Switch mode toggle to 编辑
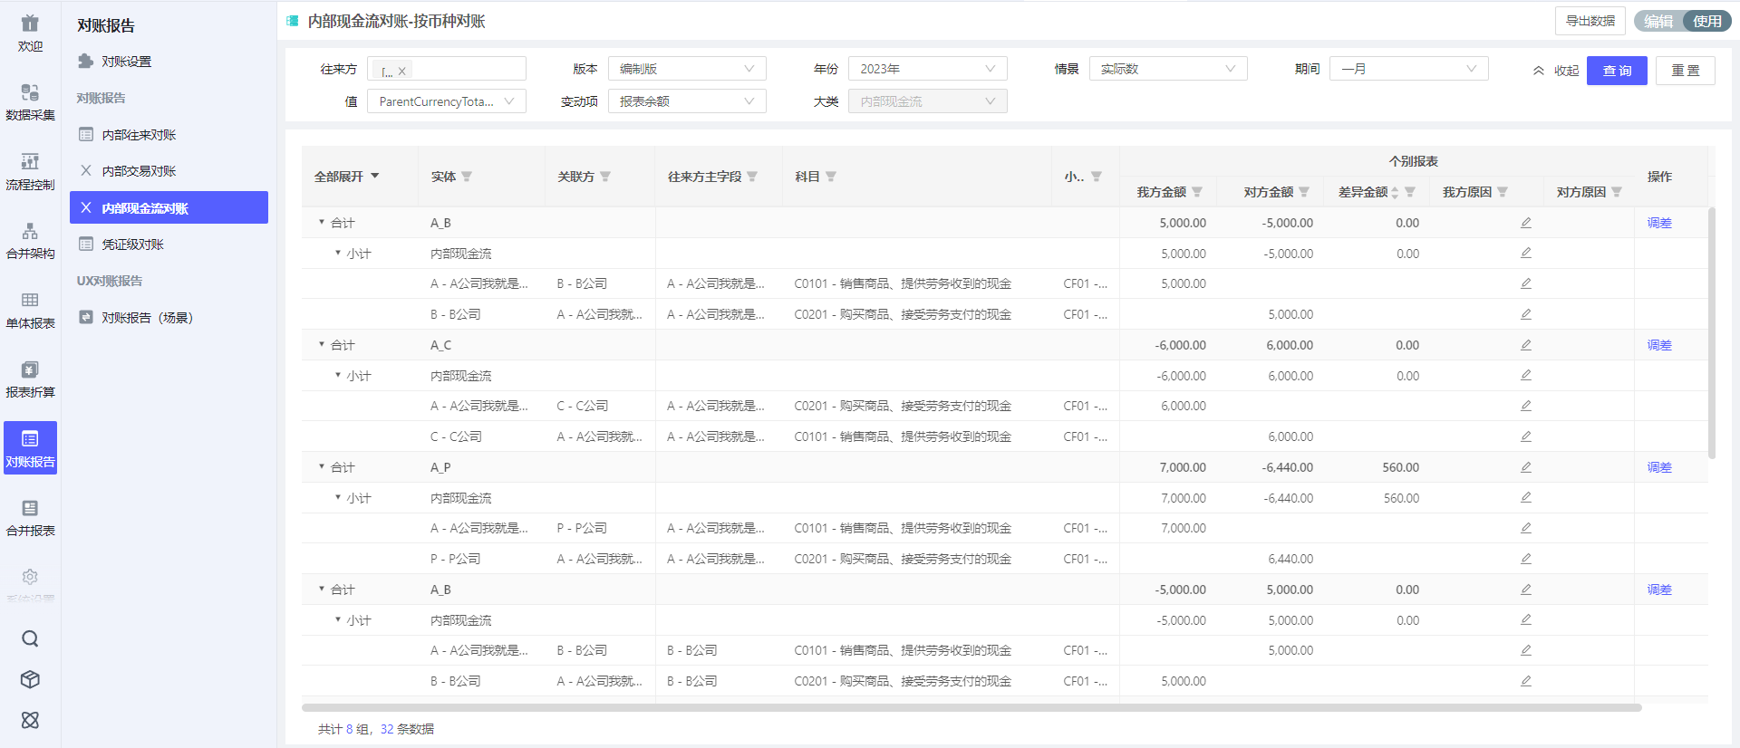 click(1658, 21)
